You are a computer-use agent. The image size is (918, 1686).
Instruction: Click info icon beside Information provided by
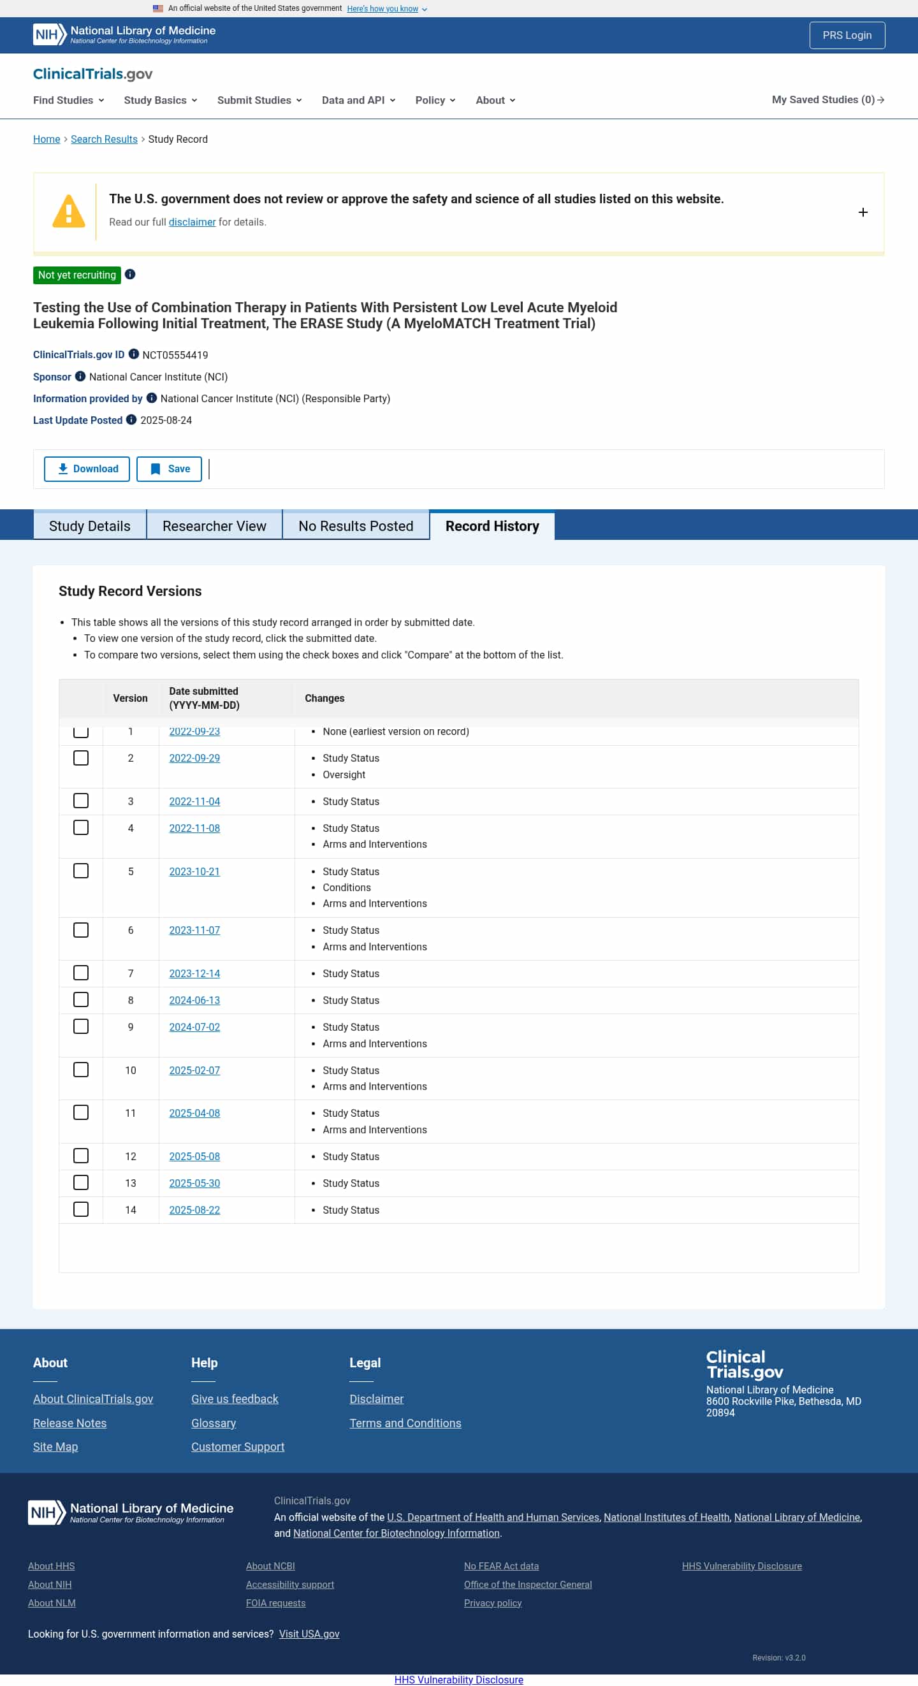pos(151,398)
